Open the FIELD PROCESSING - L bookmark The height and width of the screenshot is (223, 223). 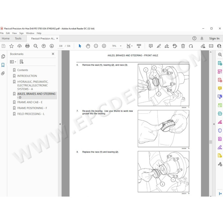[x=31, y=114]
